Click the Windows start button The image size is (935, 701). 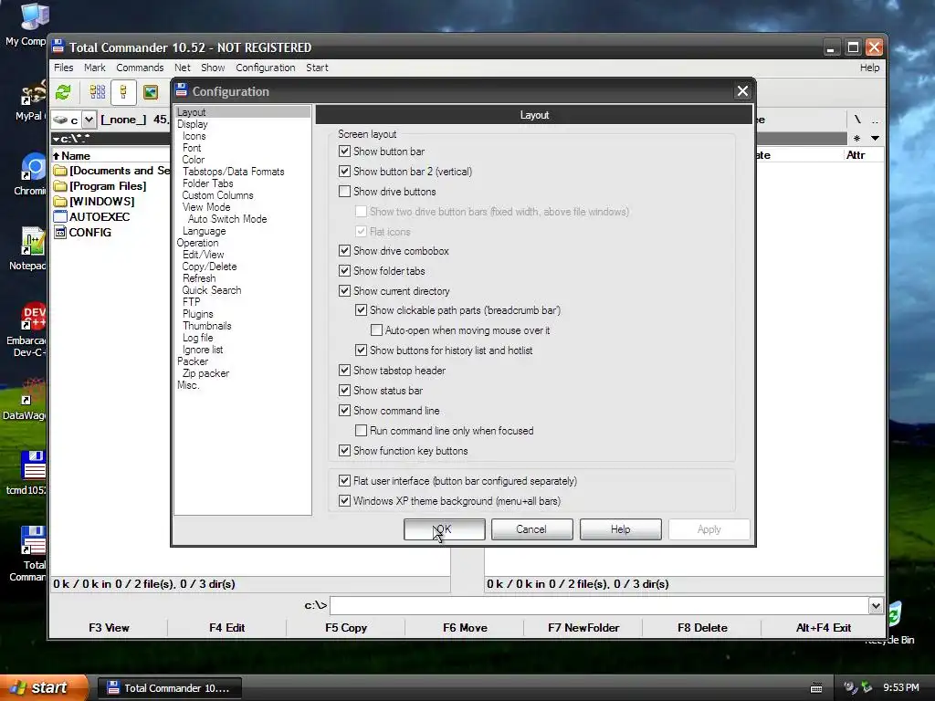43,688
